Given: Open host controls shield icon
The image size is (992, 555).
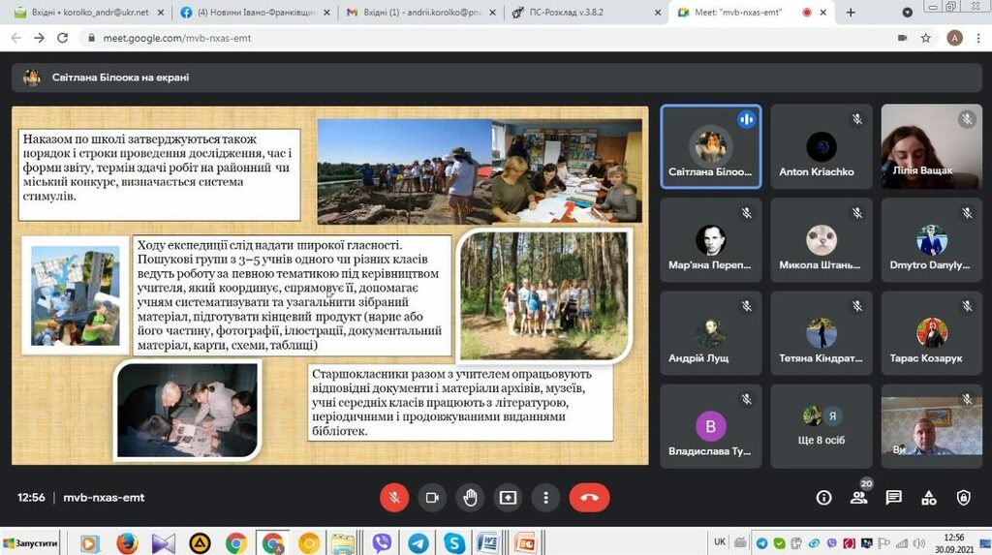Looking at the screenshot, I should [963, 498].
